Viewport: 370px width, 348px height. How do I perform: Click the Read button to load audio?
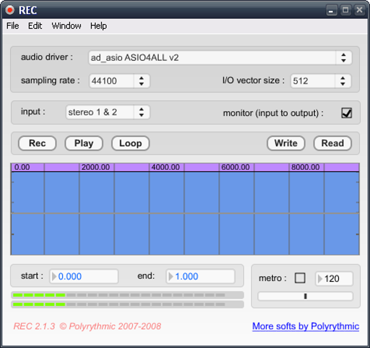(x=332, y=143)
